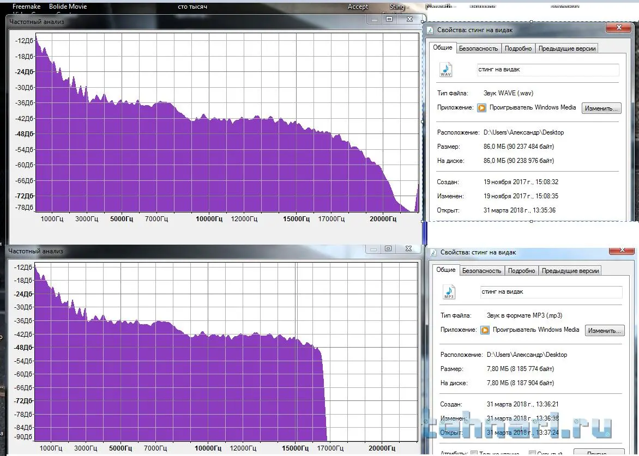Click title bar icon of the WAV Properties dialog
The image size is (639, 456).
point(430,30)
